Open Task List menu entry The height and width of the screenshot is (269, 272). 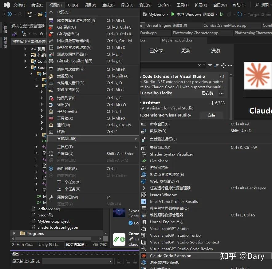pos(93,112)
